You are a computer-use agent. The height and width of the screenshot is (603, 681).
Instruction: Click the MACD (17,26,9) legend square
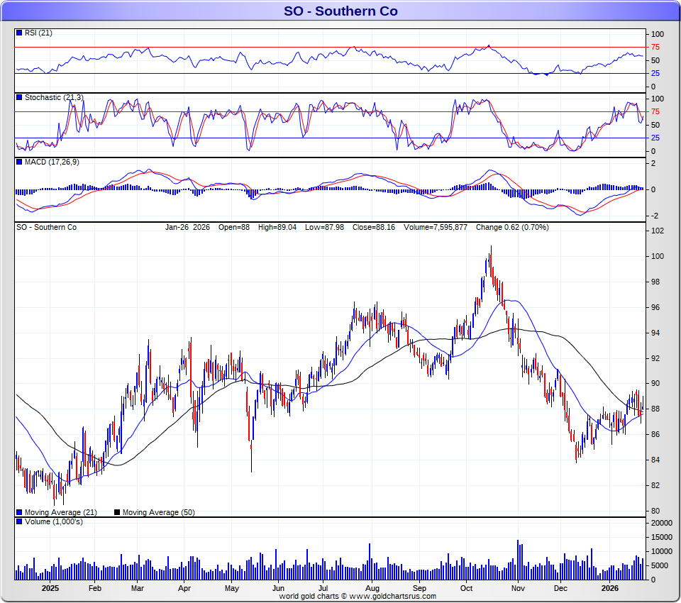[19, 162]
